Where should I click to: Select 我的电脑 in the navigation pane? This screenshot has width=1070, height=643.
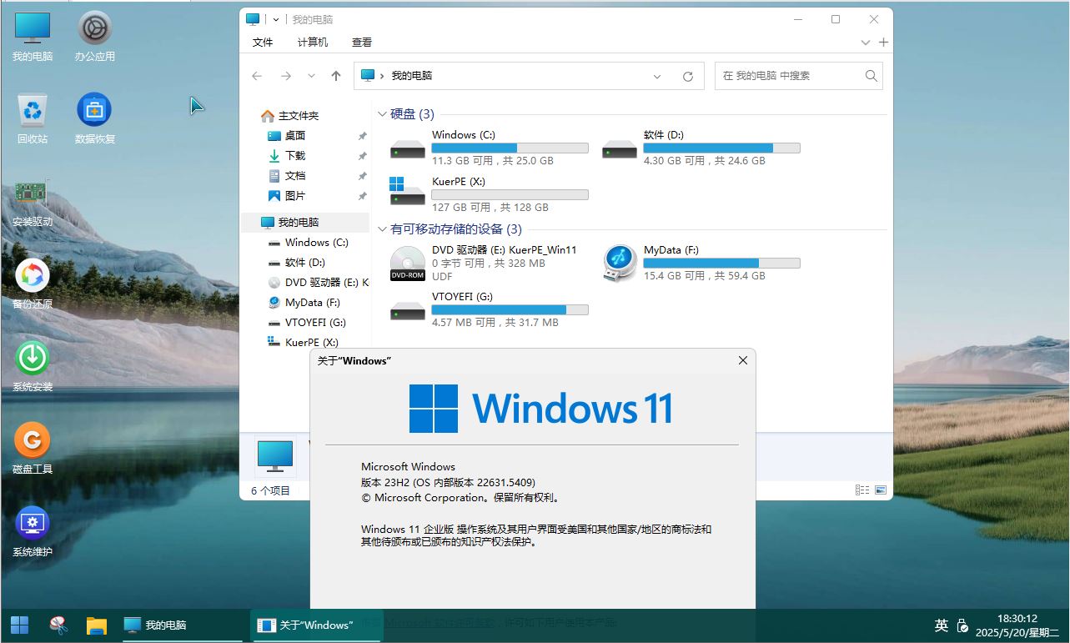[304, 222]
